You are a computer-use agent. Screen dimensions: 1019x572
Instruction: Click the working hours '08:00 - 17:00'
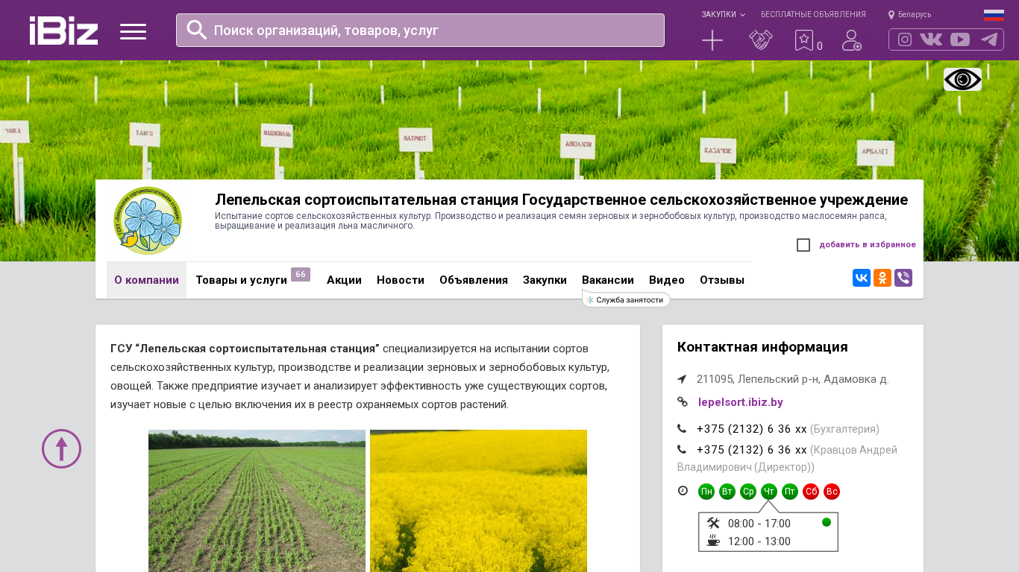759,524
